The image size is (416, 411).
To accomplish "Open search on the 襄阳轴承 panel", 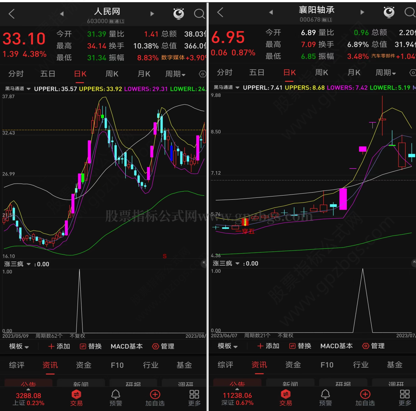I will [410, 12].
